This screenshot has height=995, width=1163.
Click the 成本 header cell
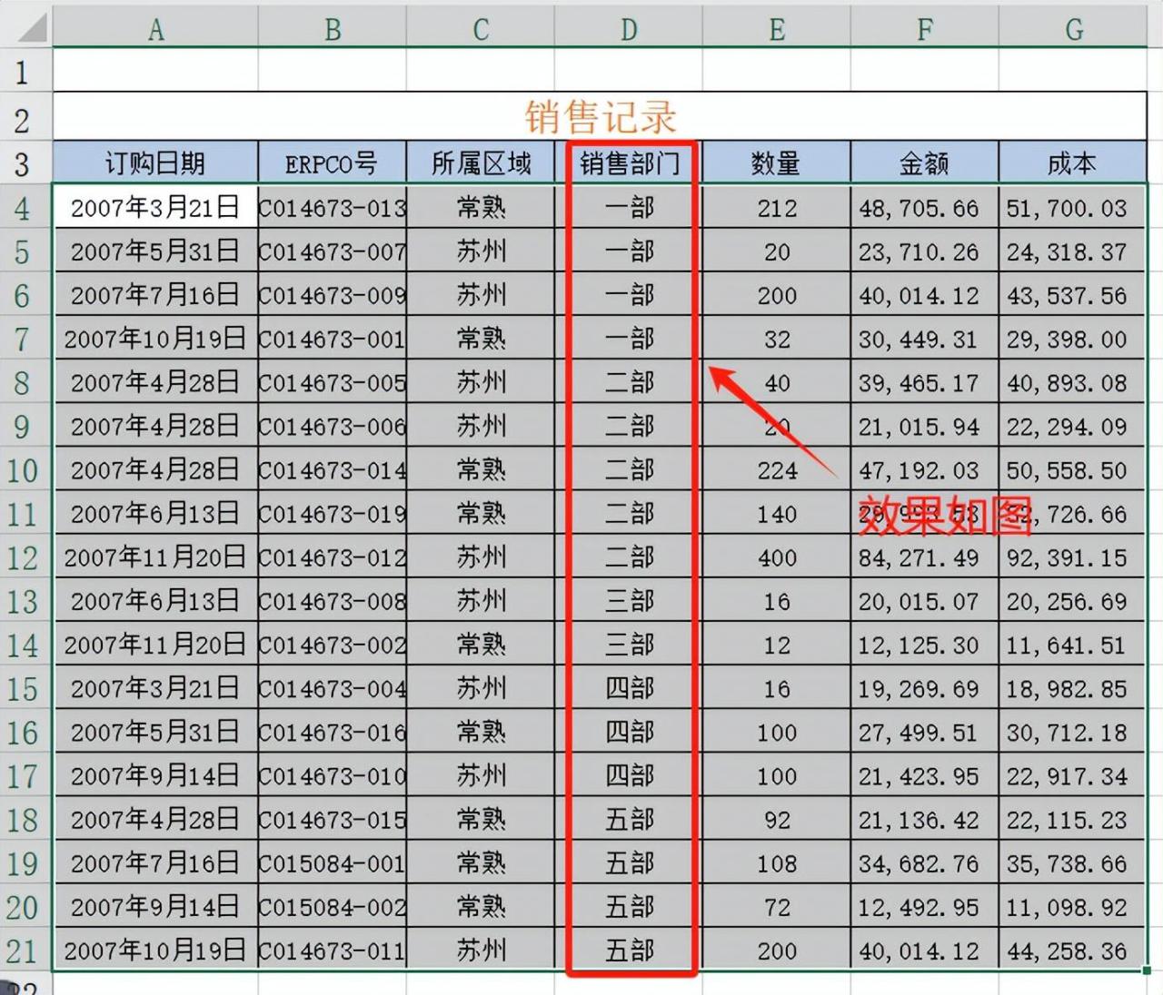[1073, 163]
